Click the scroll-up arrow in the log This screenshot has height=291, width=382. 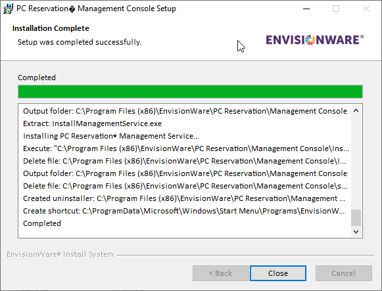click(x=356, y=111)
